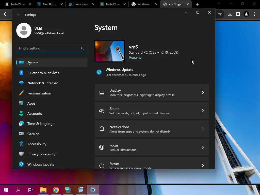This screenshot has width=260, height=195.
Task: Switch to the Neil Burn browser tab
Action: [x=50, y=4]
